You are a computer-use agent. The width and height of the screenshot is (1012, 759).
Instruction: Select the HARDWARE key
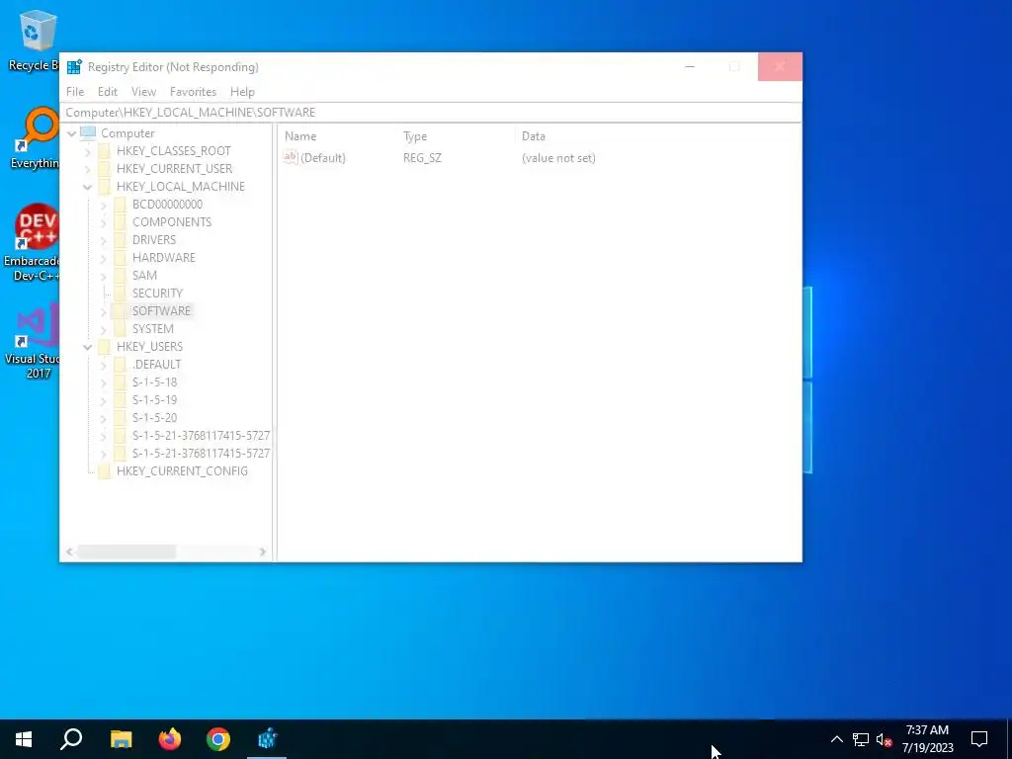coord(163,258)
